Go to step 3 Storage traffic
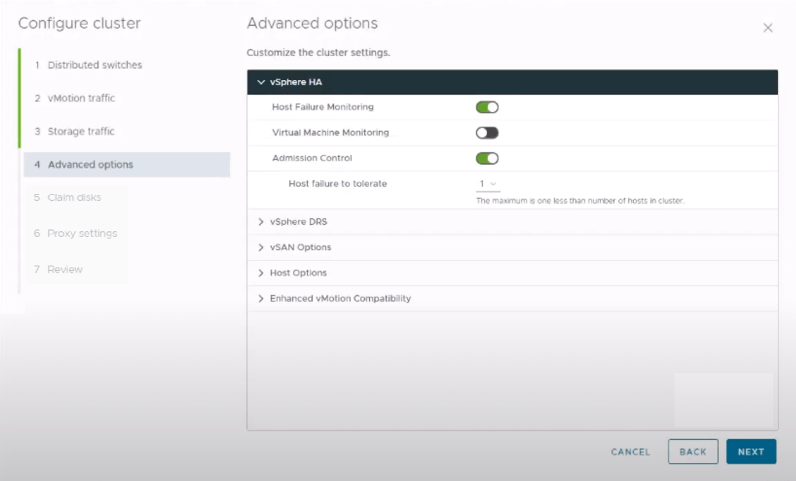Screen dimensions: 796x481 75,132
